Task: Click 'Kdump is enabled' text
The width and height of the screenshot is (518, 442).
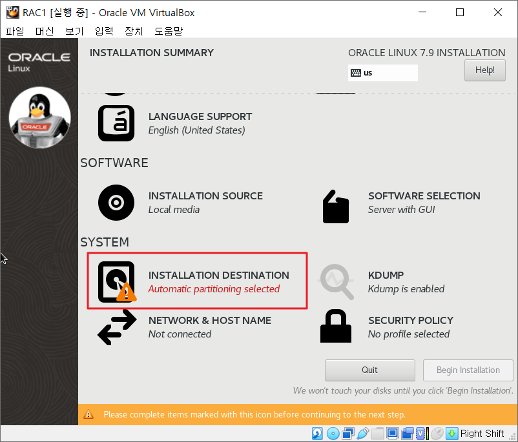Action: (x=406, y=289)
